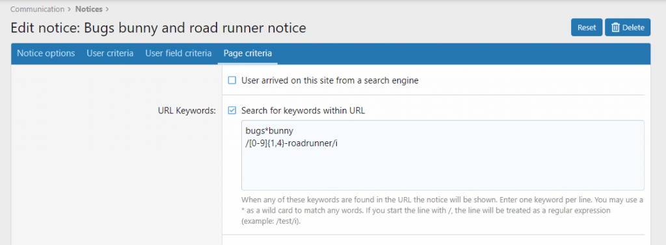666x245 pixels.
Task: Click the 'bugs*bunny' keyword line
Action: (x=269, y=132)
